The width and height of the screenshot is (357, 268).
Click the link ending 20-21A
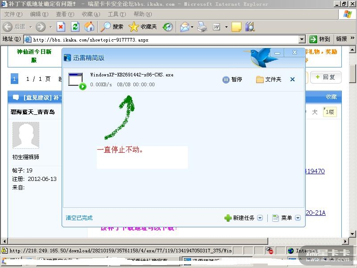[315, 213]
